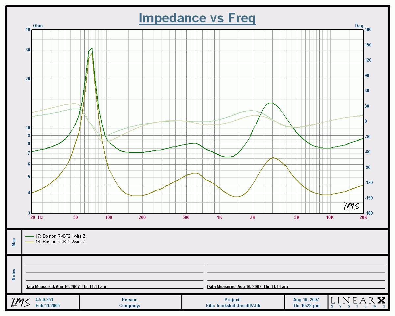The image size is (395, 316).
Task: Click the Company field in the footer
Action: pyautogui.click(x=130, y=305)
